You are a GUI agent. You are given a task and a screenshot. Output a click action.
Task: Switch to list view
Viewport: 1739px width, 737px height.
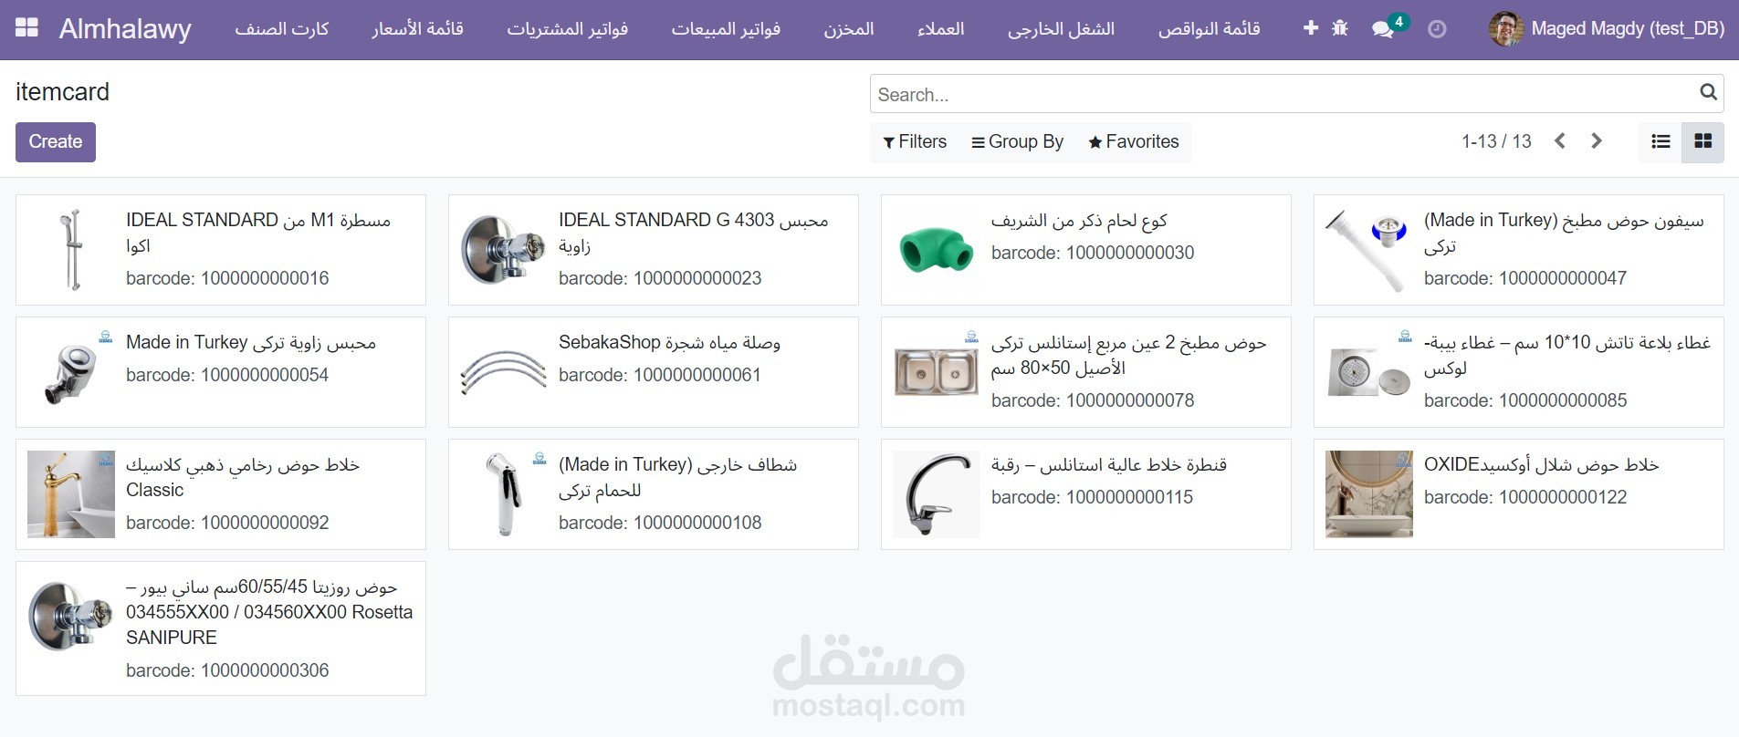pos(1660,141)
